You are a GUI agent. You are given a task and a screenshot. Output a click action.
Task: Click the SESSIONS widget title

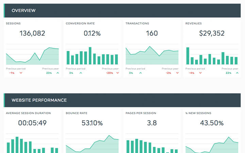coord(13,23)
